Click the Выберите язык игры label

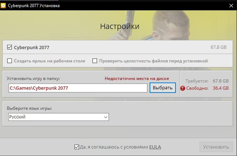coord(29,108)
